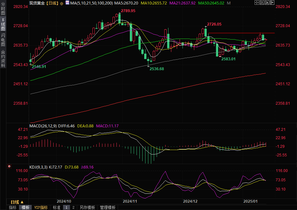Open MACD(26,12,9) indicator parameters
The image size is (297, 210).
[x=43, y=126]
